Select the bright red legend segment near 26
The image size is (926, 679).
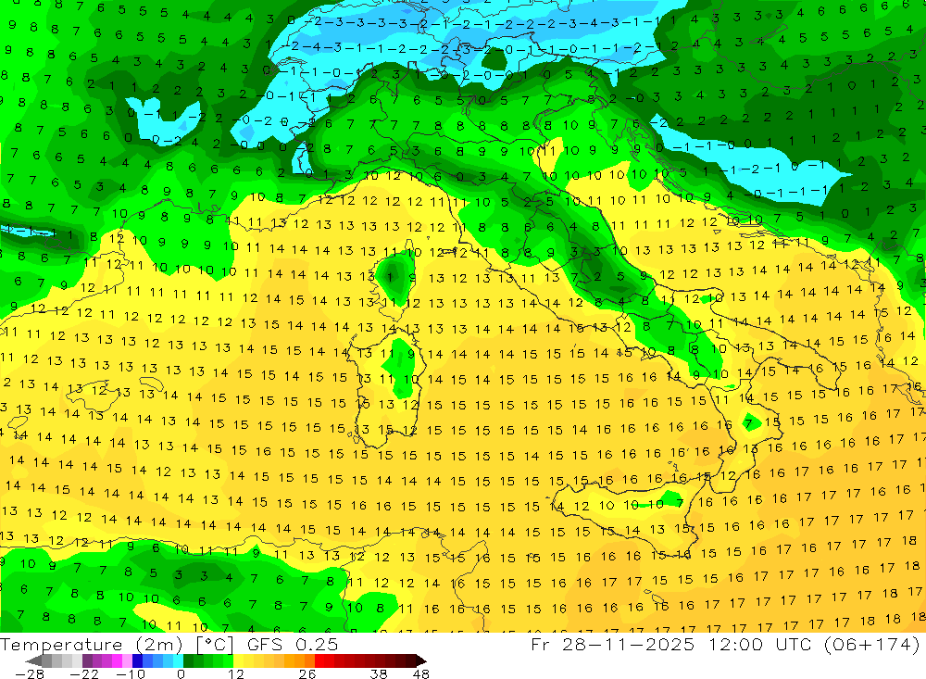click(x=319, y=661)
